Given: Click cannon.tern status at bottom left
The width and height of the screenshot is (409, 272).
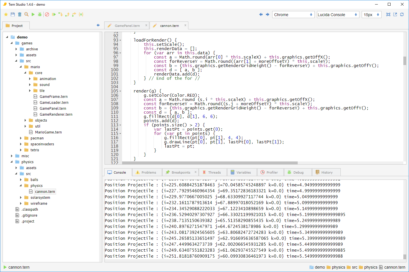Looking at the screenshot, I should coord(19,267).
